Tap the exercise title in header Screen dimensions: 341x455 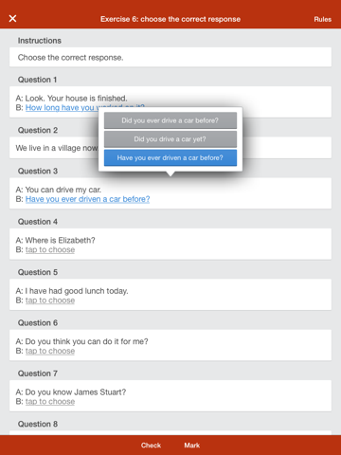(170, 19)
